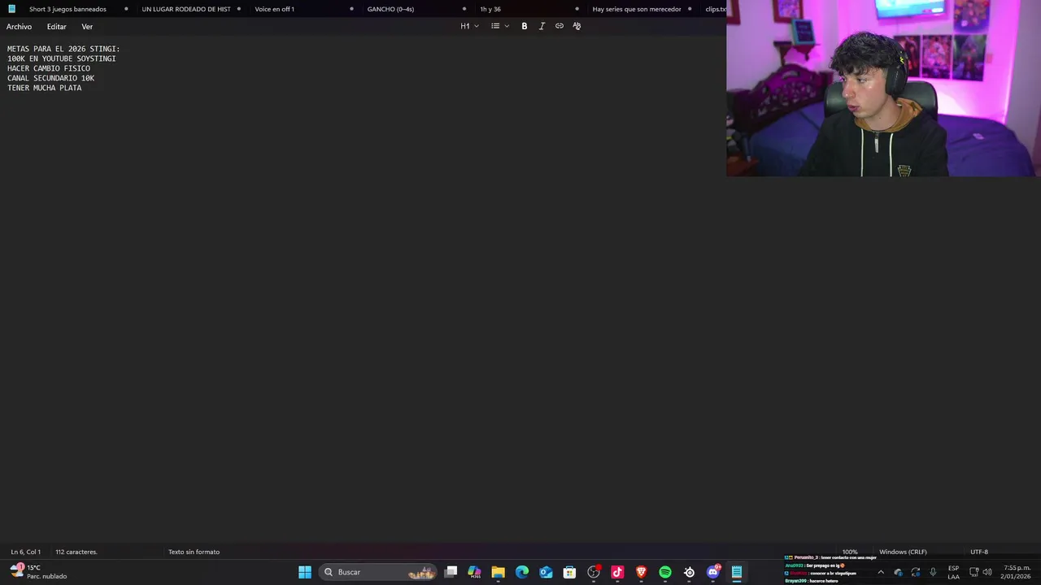The width and height of the screenshot is (1041, 585).
Task: Open Discord from the taskbar
Action: (x=713, y=572)
